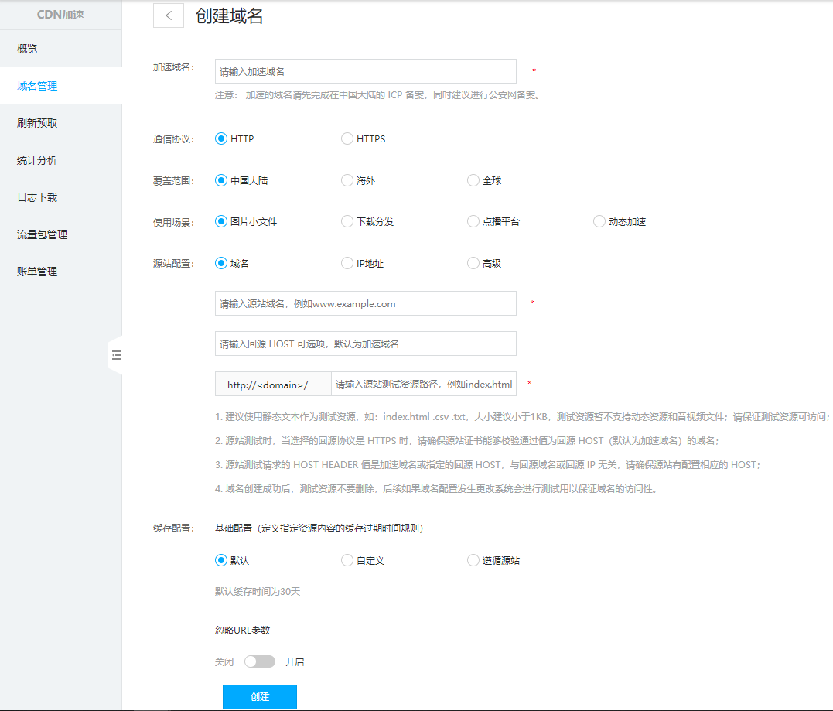Open 刷新预取 in the sidebar

[x=37, y=123]
